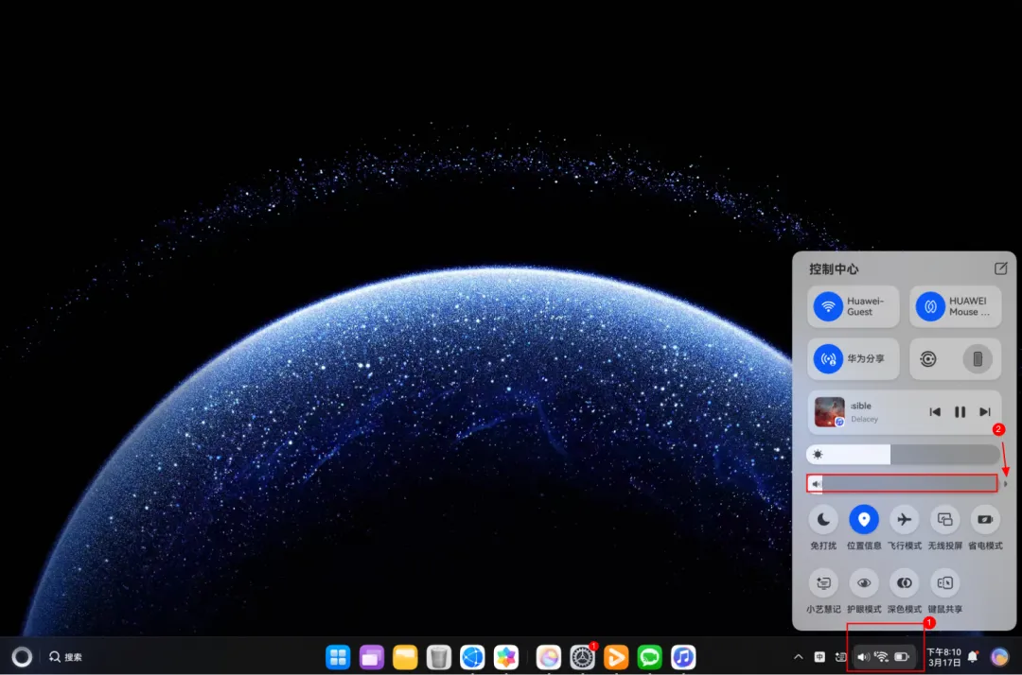
Task: Enable 飞行模式 airplane mode
Action: (904, 519)
